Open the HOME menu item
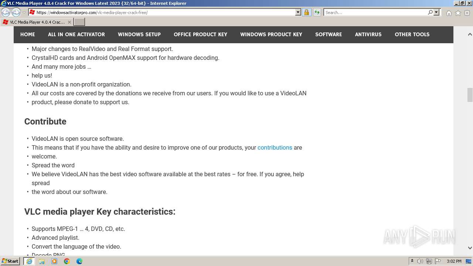The height and width of the screenshot is (266, 473). click(x=28, y=34)
